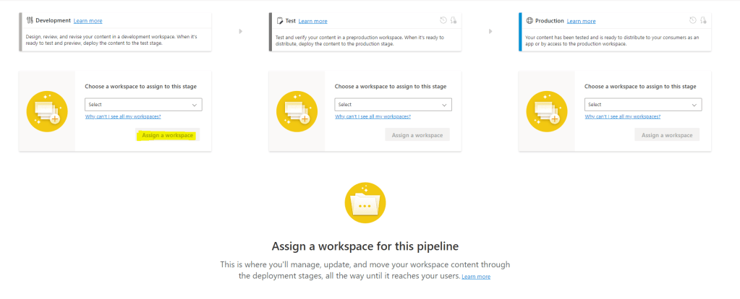The image size is (740, 299).
Task: Click Learn more next to Production
Action: tap(581, 21)
